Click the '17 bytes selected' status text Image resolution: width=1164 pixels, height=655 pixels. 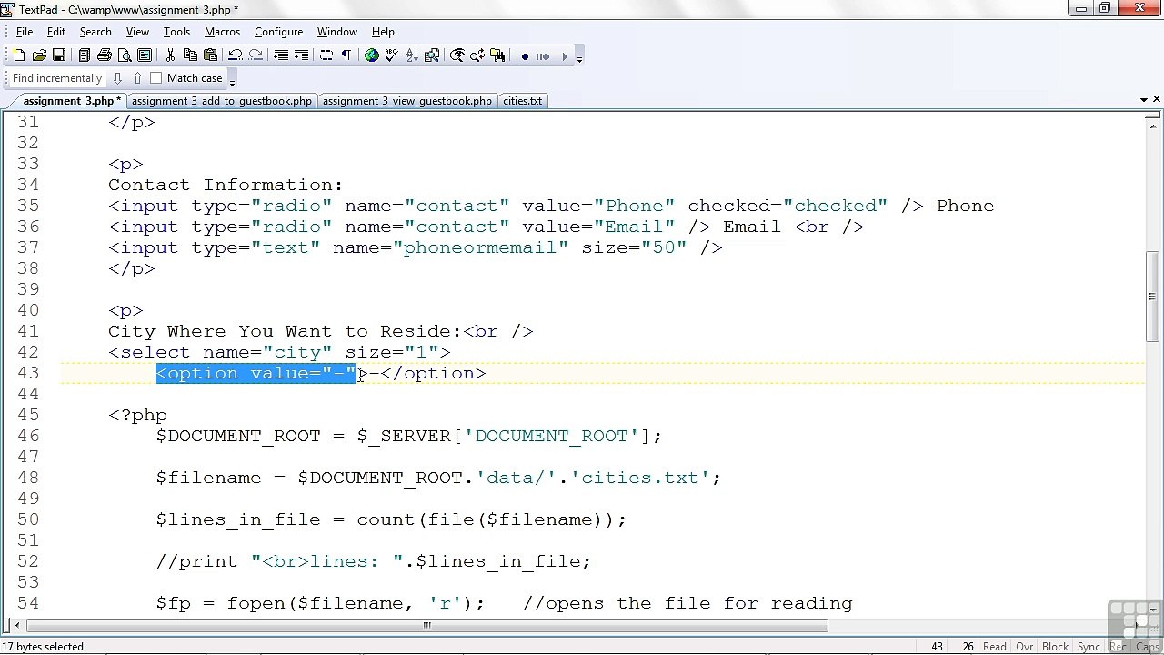(43, 647)
